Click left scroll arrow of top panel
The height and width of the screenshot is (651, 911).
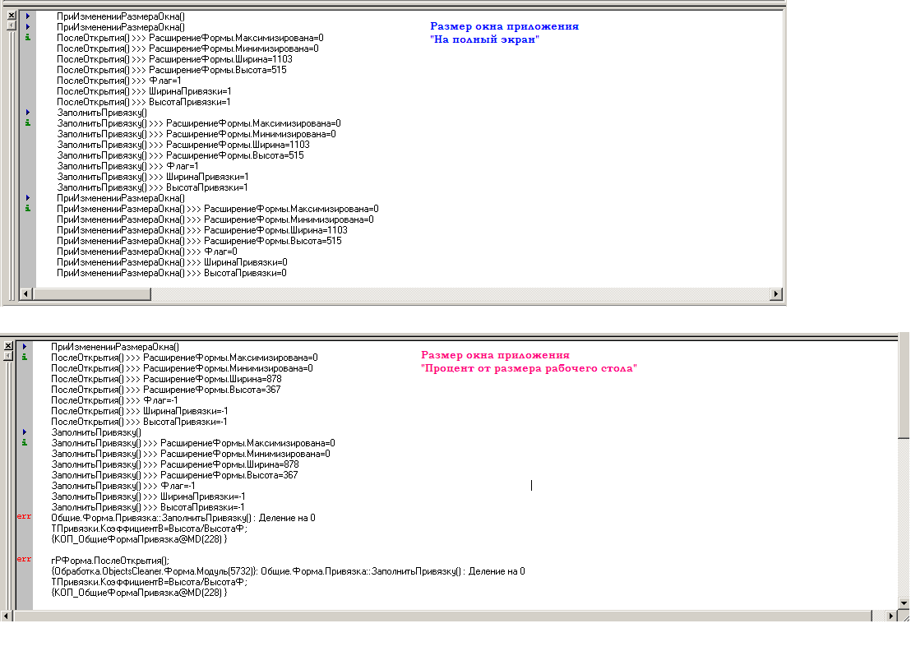(25, 294)
